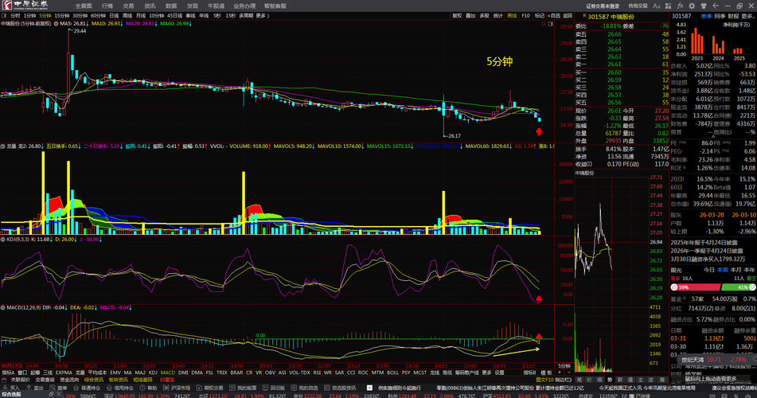Image resolution: width=757 pixels, height=398 pixels.
Task: Click the 回旧版 icon in bottom toolbar
Action: coord(265,388)
